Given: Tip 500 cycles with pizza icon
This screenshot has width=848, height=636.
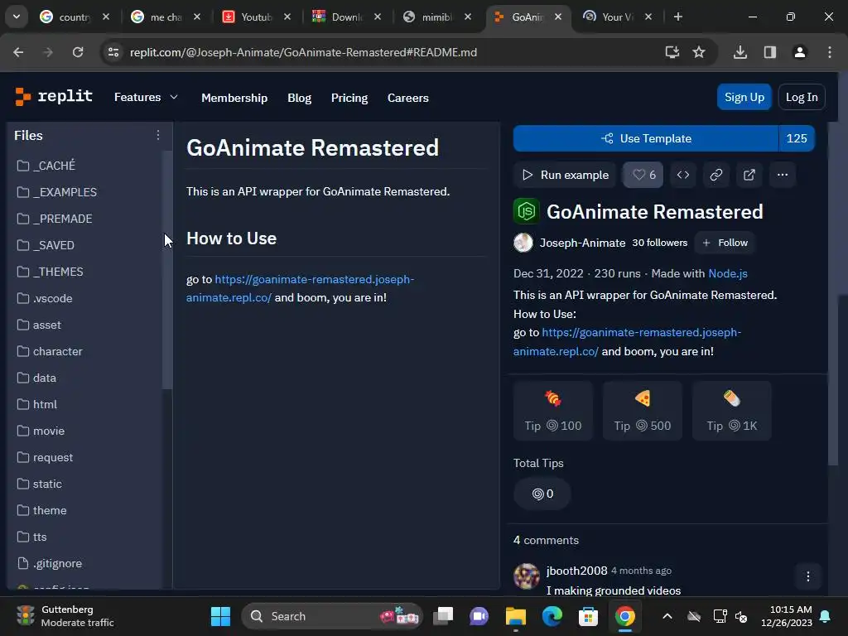Looking at the screenshot, I should coord(643,411).
